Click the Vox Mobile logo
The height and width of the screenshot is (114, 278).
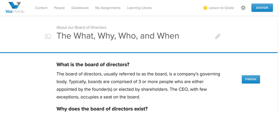click(x=15, y=8)
